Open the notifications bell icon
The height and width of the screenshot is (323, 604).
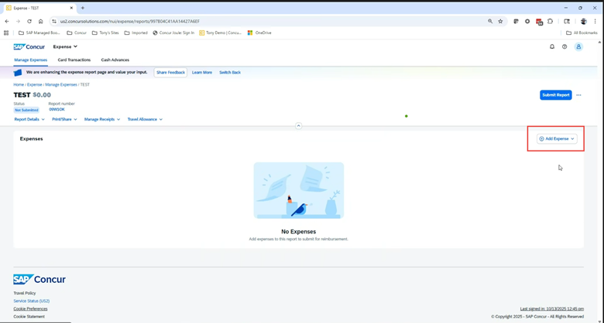[552, 47]
